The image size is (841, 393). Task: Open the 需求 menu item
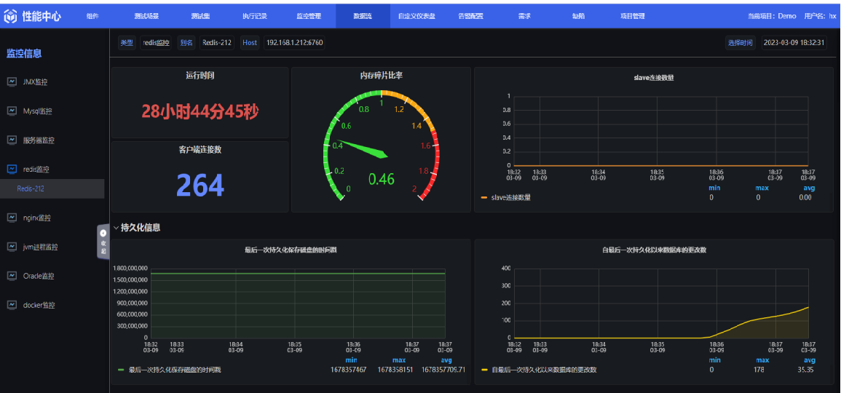click(x=524, y=16)
